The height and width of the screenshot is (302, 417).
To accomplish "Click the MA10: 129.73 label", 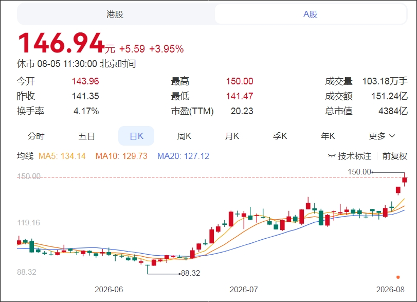I will tap(121, 156).
